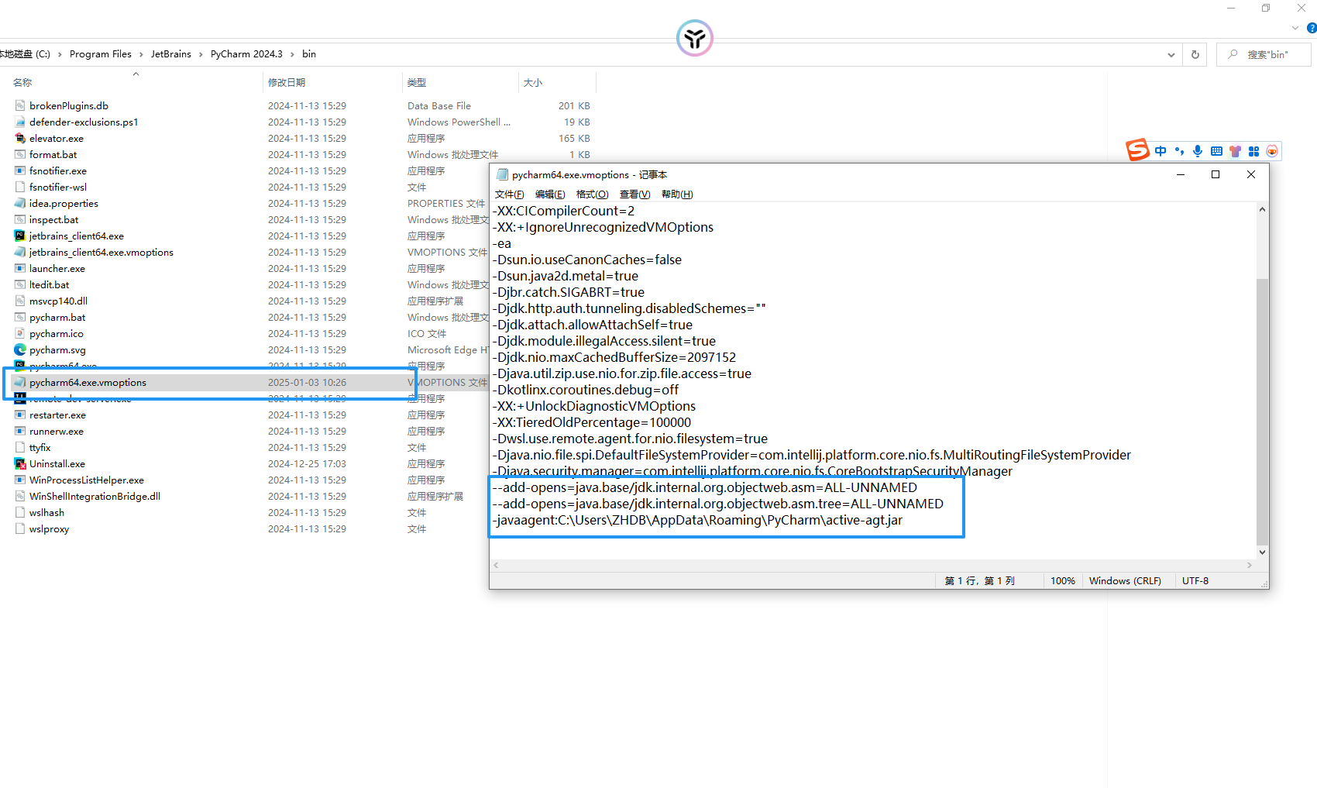
Task: Open 文件(F) menu in Notepad
Action: [x=509, y=194]
